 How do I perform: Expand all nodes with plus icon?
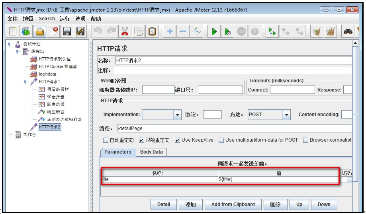point(170,31)
